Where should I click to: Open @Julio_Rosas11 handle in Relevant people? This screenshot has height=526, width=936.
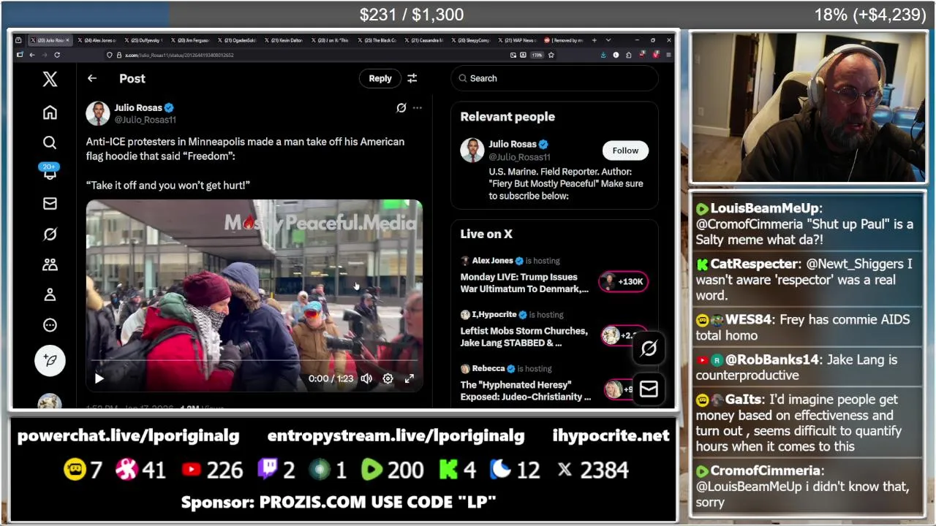519,157
